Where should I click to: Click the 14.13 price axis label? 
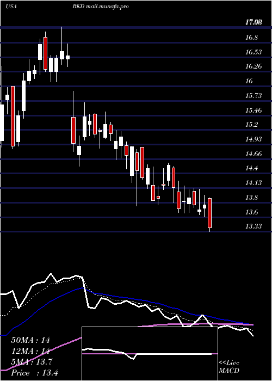254,183
